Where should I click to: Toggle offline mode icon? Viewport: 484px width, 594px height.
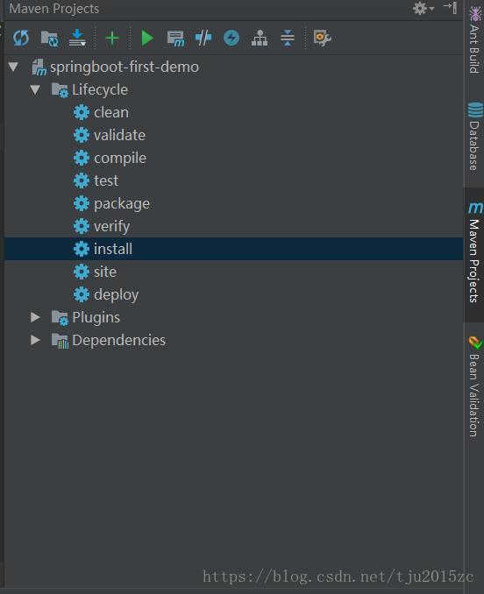(x=203, y=38)
